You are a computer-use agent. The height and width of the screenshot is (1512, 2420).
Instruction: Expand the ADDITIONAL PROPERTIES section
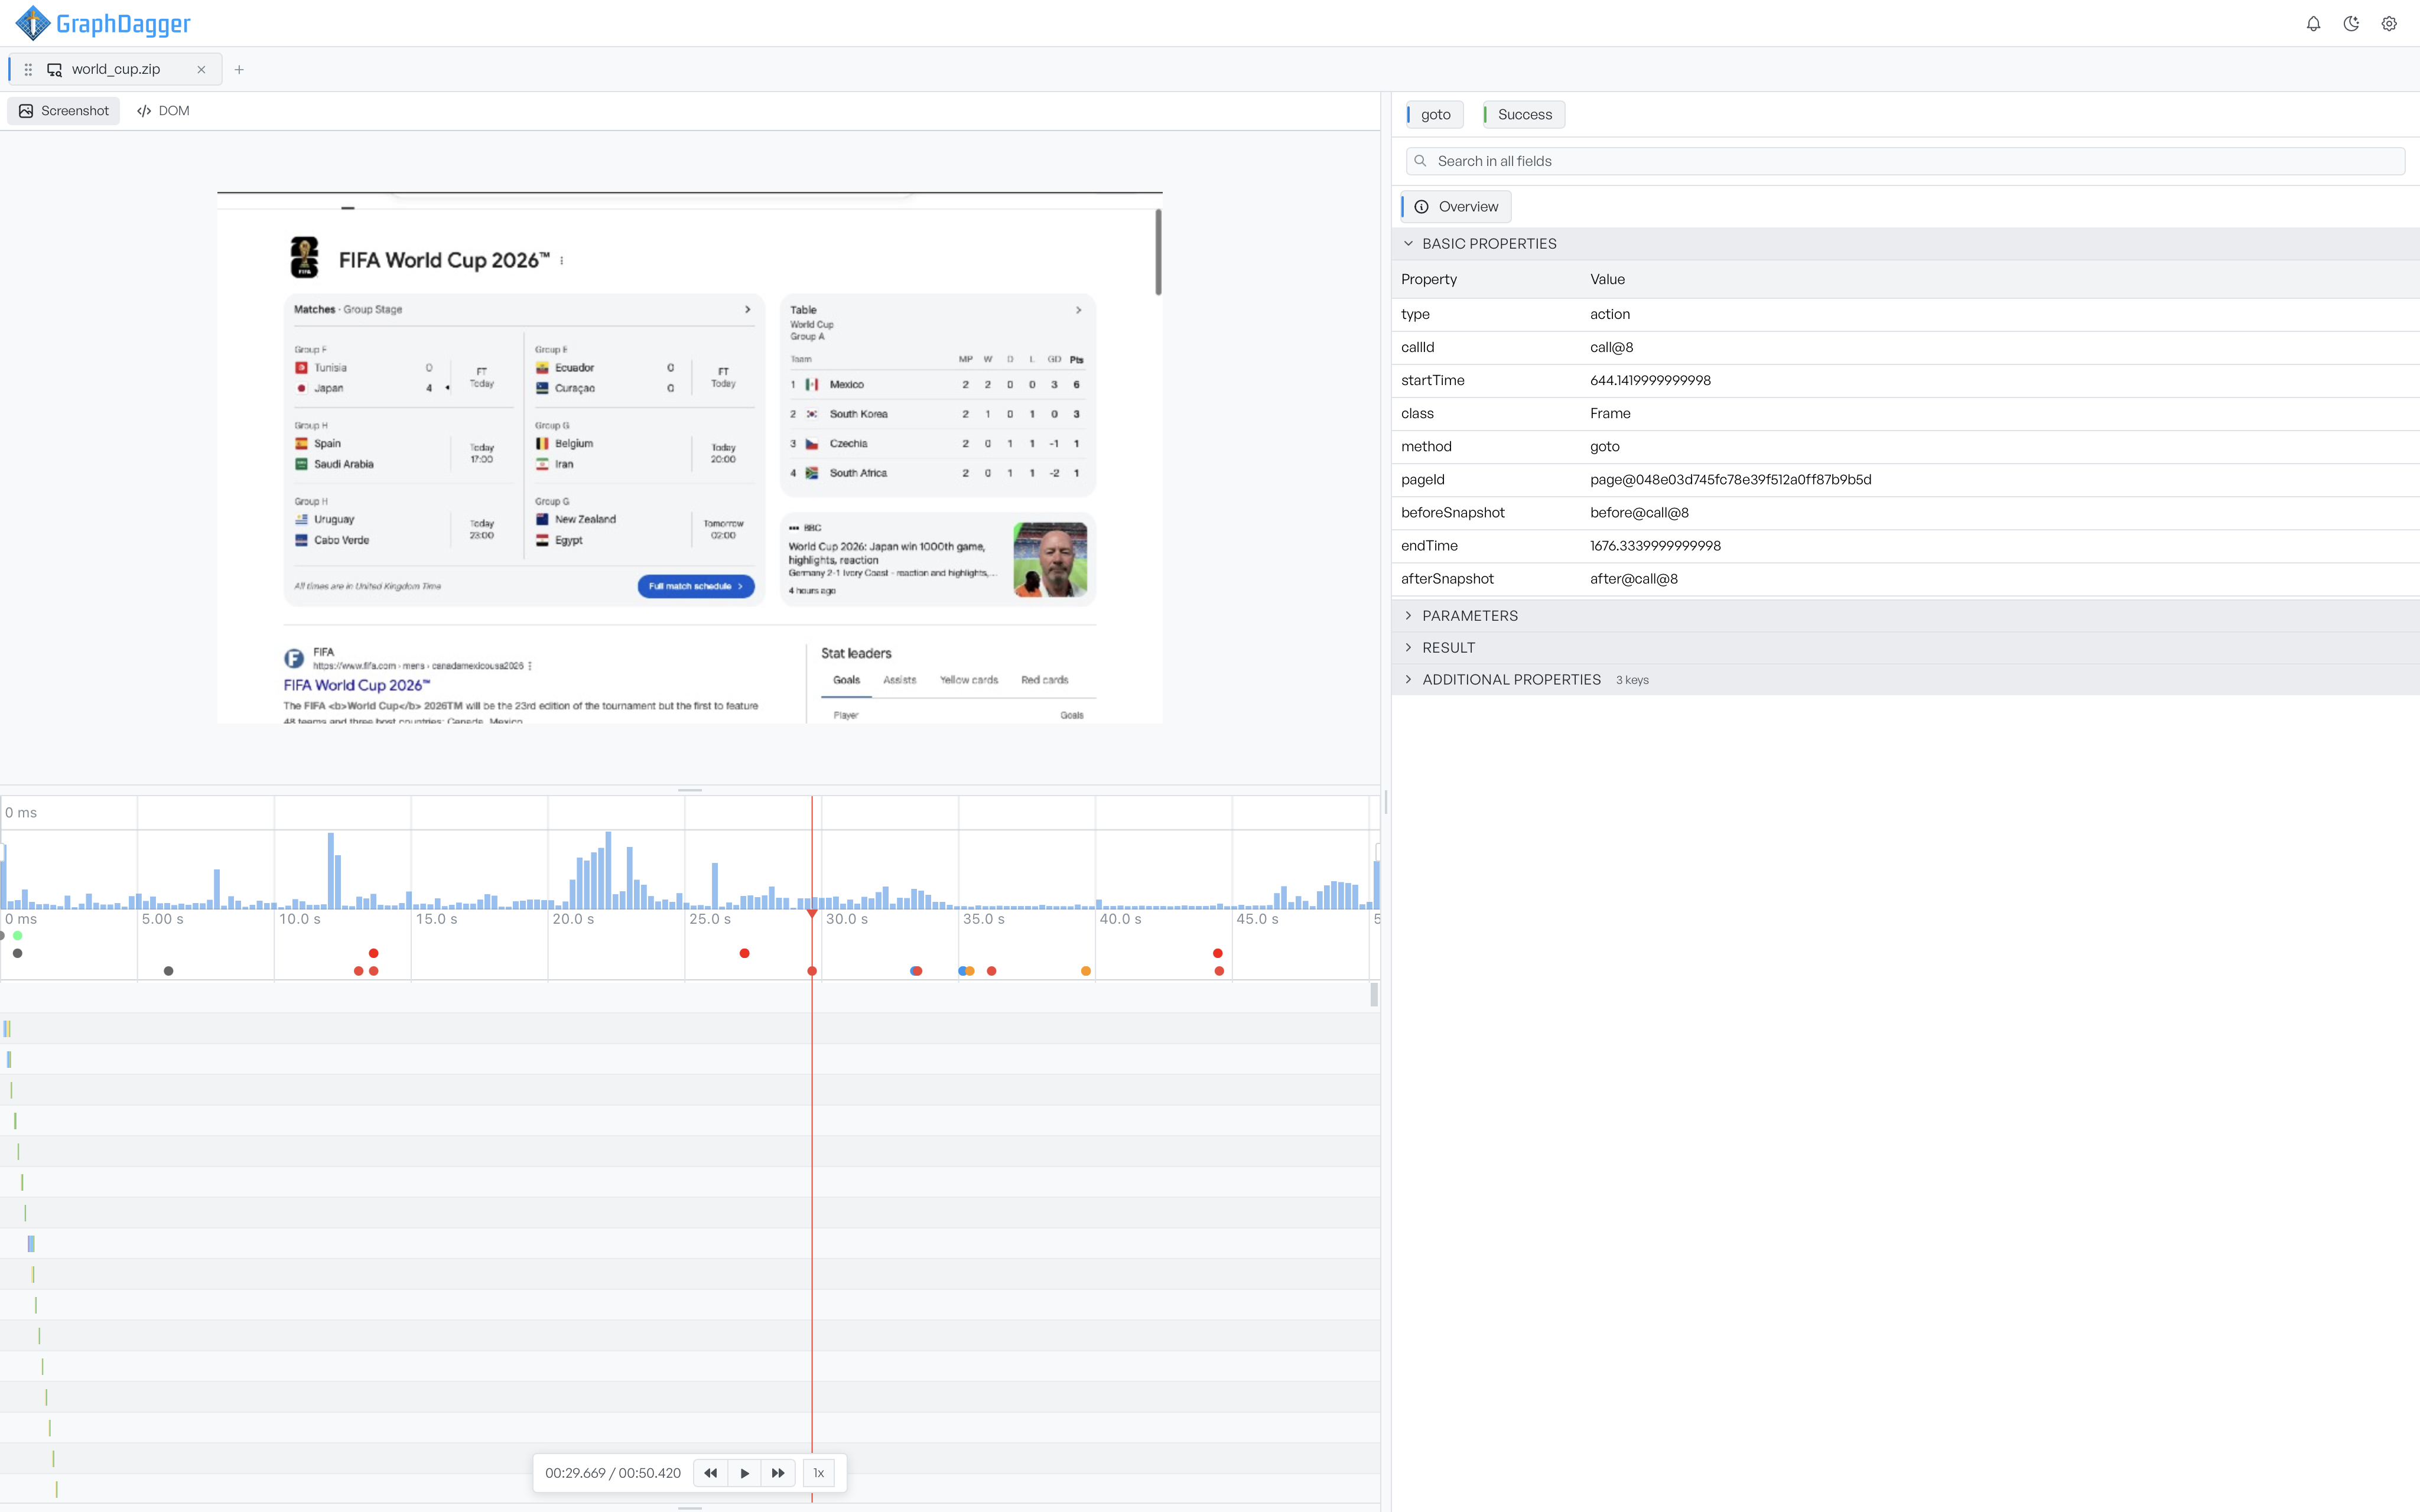[1905, 680]
